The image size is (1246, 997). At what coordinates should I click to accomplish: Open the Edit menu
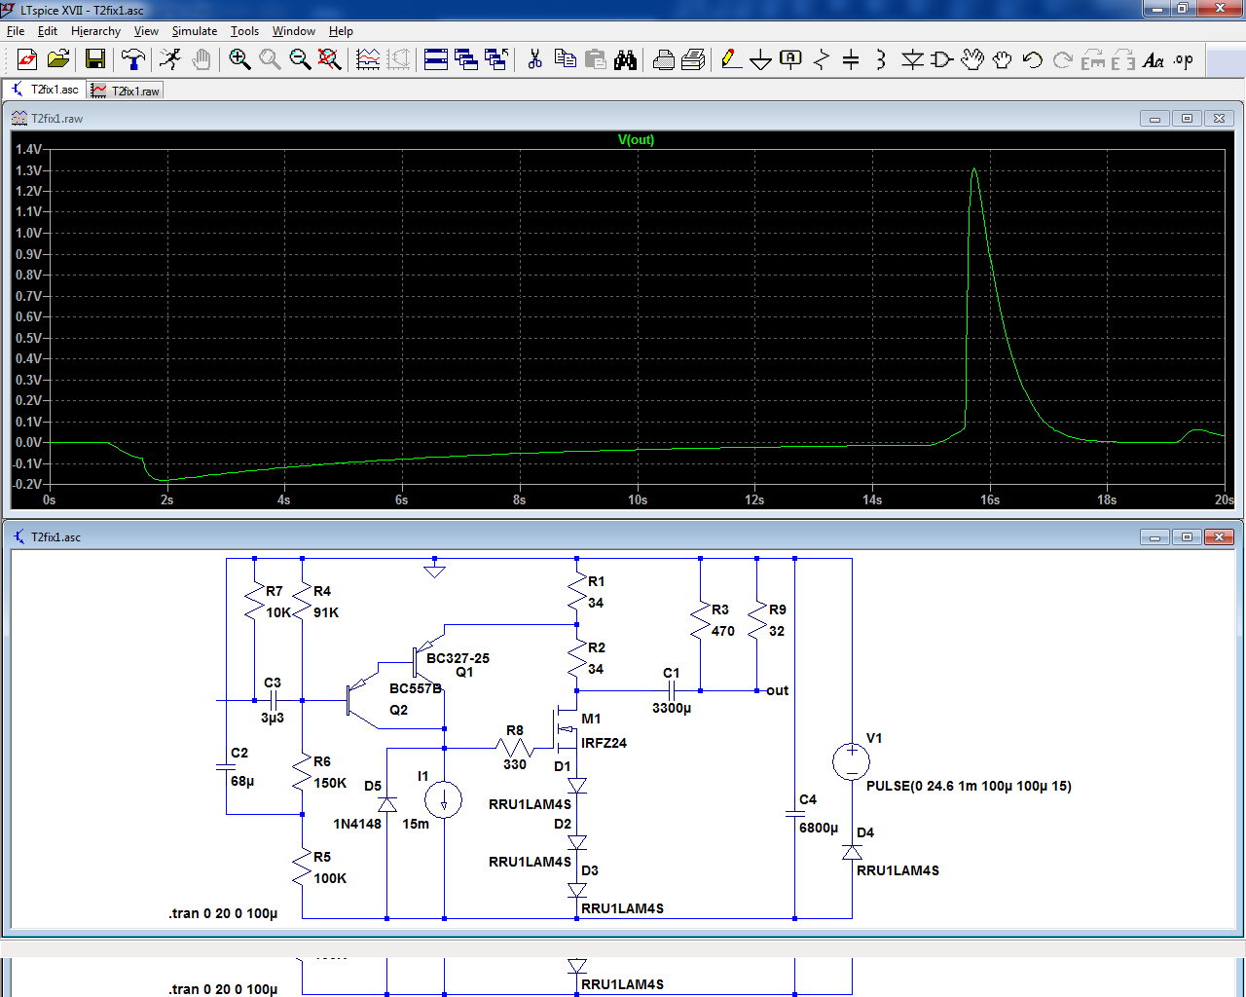point(48,31)
